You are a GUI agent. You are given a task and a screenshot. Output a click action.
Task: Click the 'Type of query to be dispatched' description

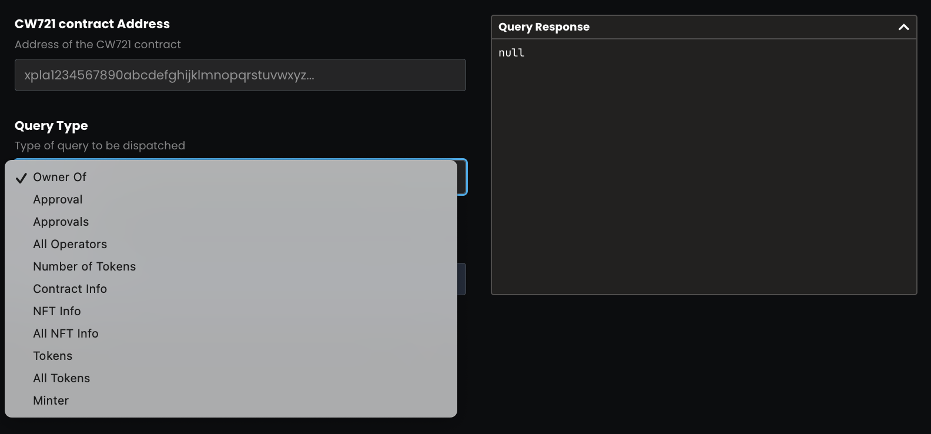click(x=100, y=146)
